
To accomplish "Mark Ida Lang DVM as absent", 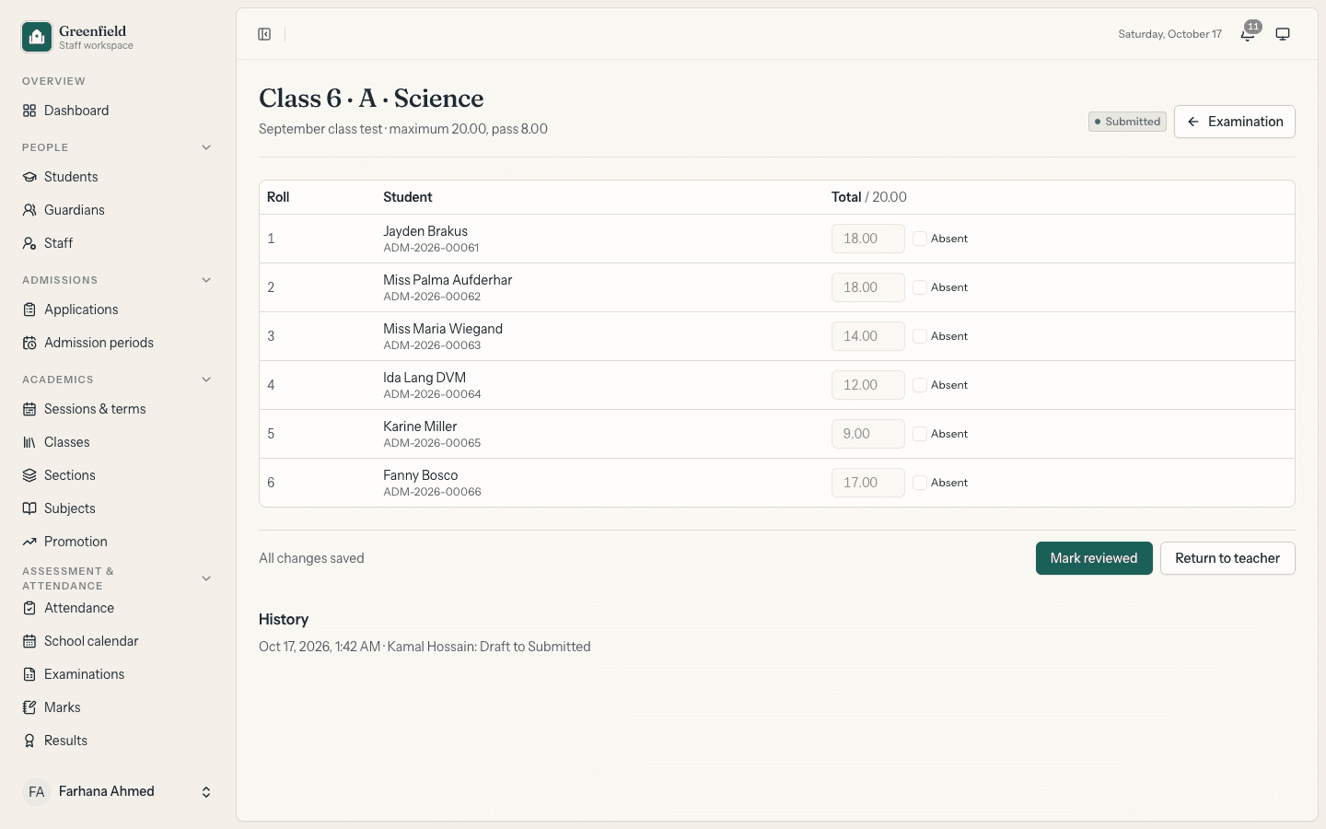I will pos(920,385).
